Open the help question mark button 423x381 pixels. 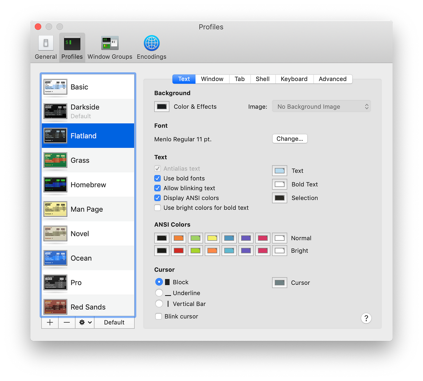(366, 318)
